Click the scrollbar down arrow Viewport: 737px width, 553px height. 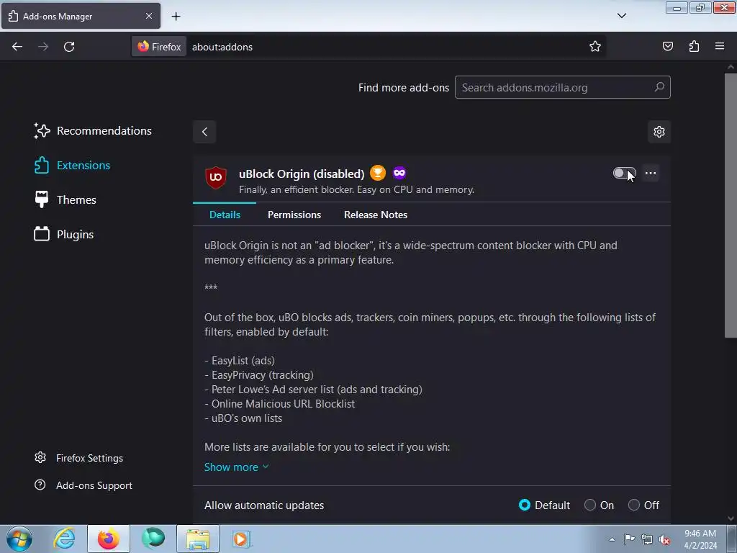pyautogui.click(x=731, y=518)
